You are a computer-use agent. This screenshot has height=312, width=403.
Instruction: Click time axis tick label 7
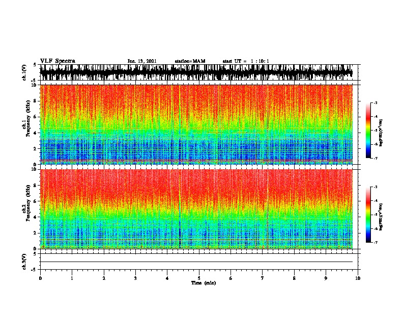263,278
